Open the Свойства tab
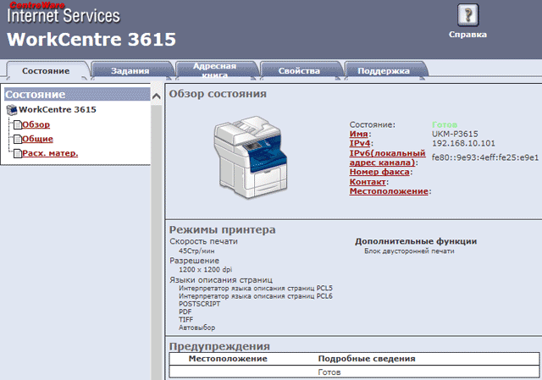This screenshot has width=542, height=380. click(299, 71)
